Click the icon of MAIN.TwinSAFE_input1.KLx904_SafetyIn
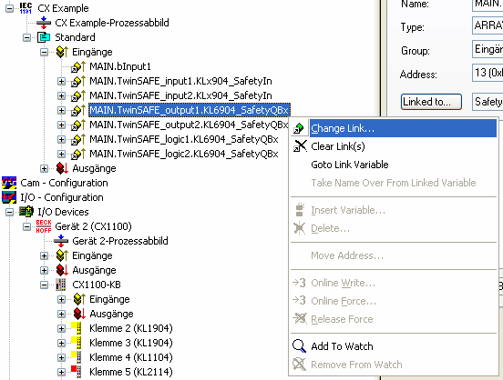 pos(78,81)
